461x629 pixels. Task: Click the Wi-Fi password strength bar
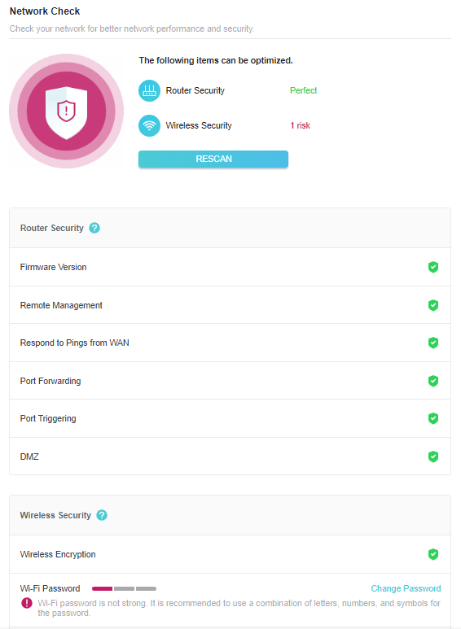coord(124,588)
